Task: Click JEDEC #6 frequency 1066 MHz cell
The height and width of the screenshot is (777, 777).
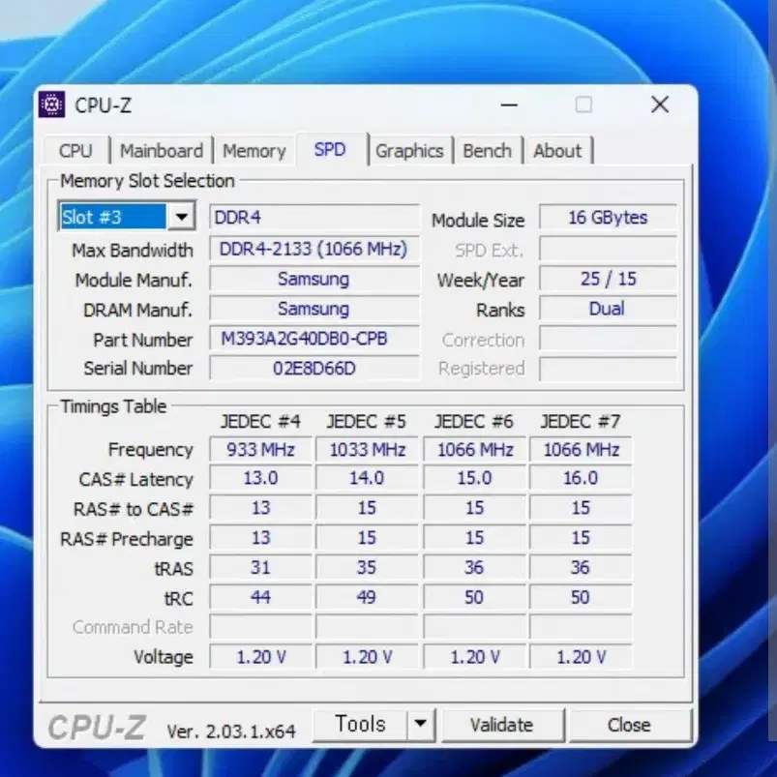Action: [x=475, y=450]
